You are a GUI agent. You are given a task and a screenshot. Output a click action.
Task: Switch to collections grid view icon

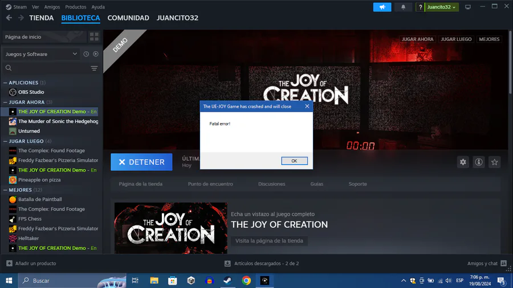94,37
